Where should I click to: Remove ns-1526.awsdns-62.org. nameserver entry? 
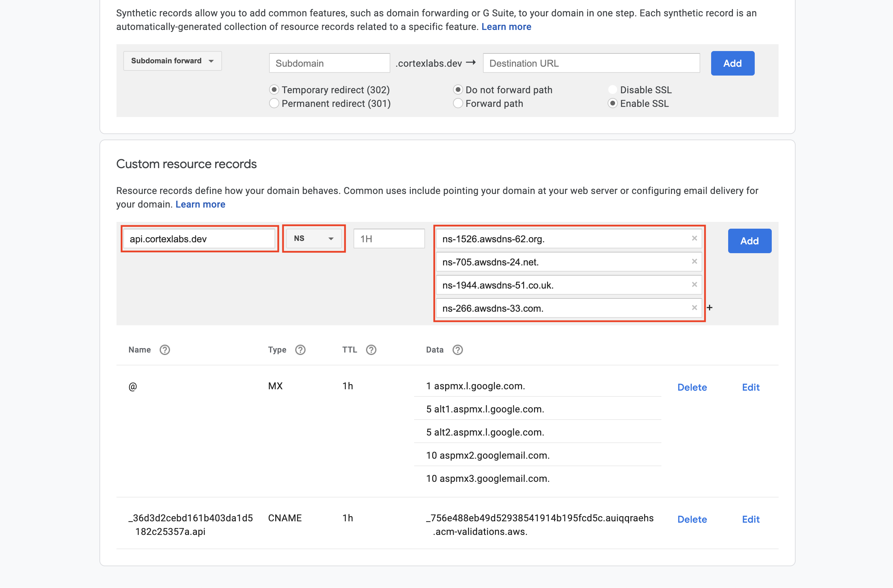point(694,239)
